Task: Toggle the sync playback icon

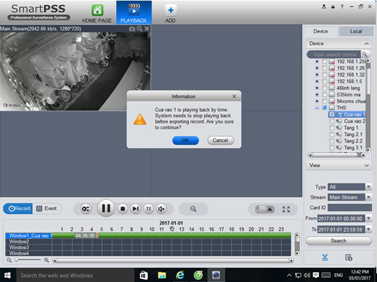Action: tap(86, 208)
